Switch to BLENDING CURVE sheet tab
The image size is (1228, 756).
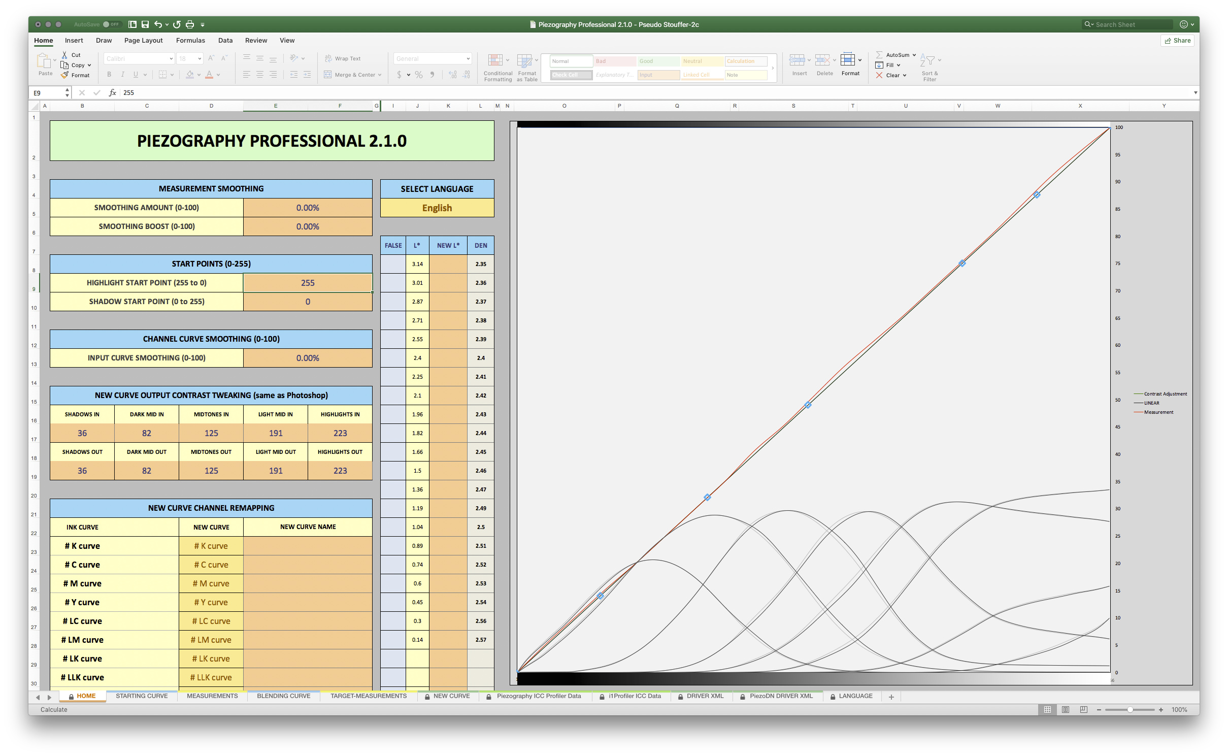click(x=283, y=696)
